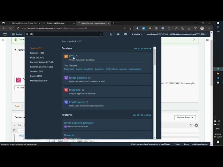Open code editor settings gear
223x167 pixels.
pos(196,125)
